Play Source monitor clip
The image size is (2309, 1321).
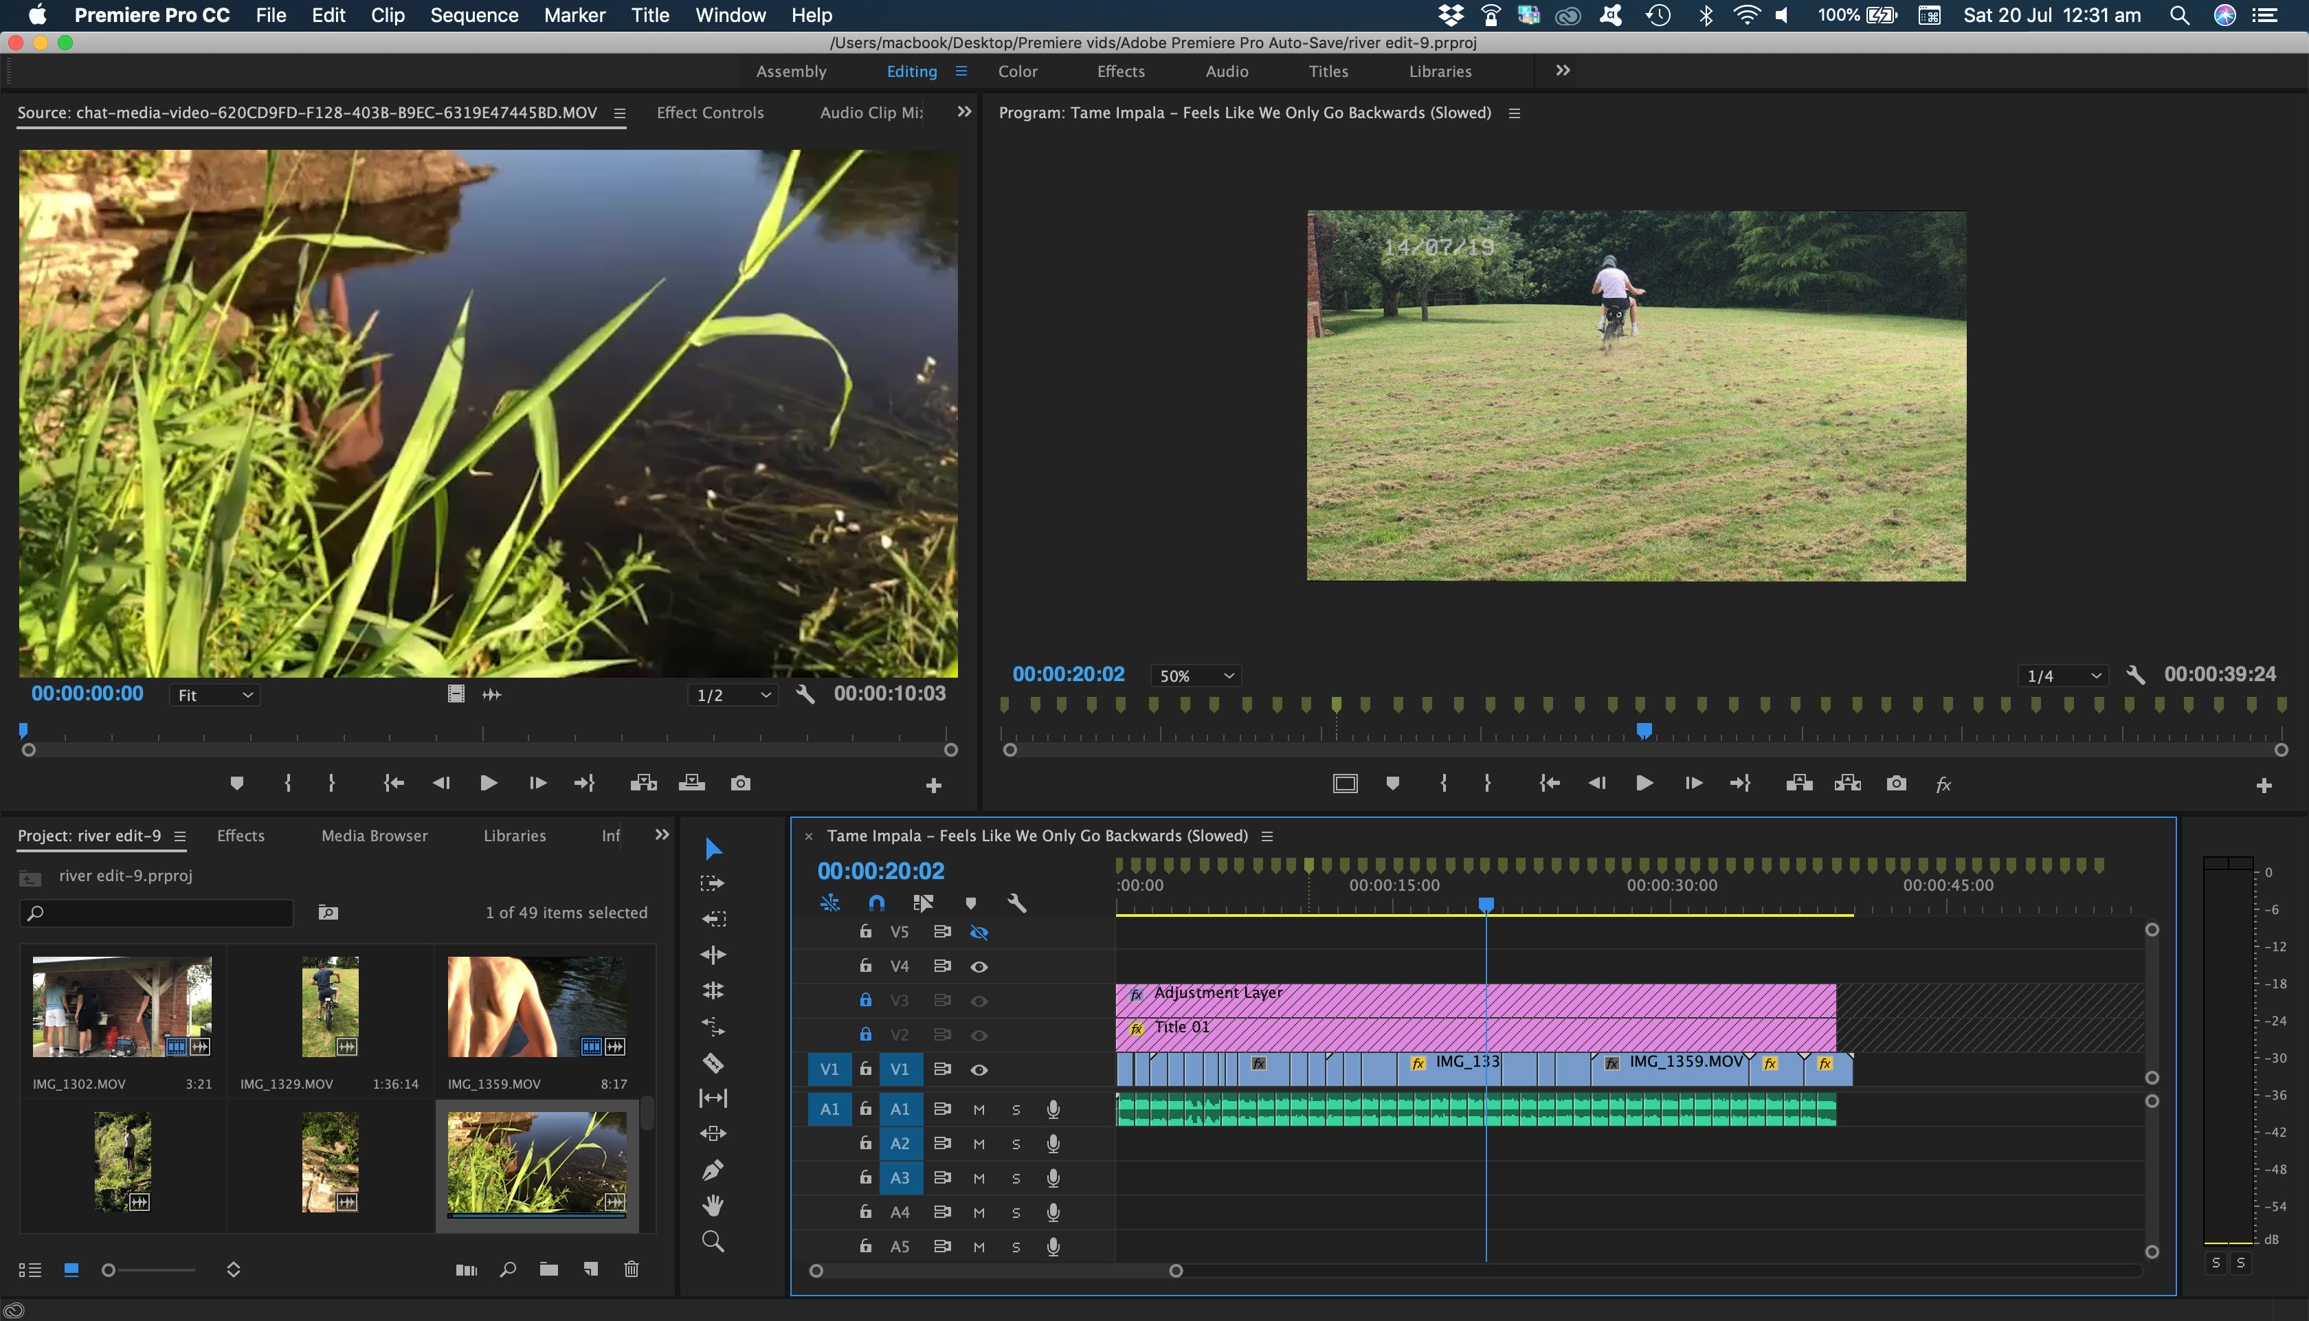point(488,783)
